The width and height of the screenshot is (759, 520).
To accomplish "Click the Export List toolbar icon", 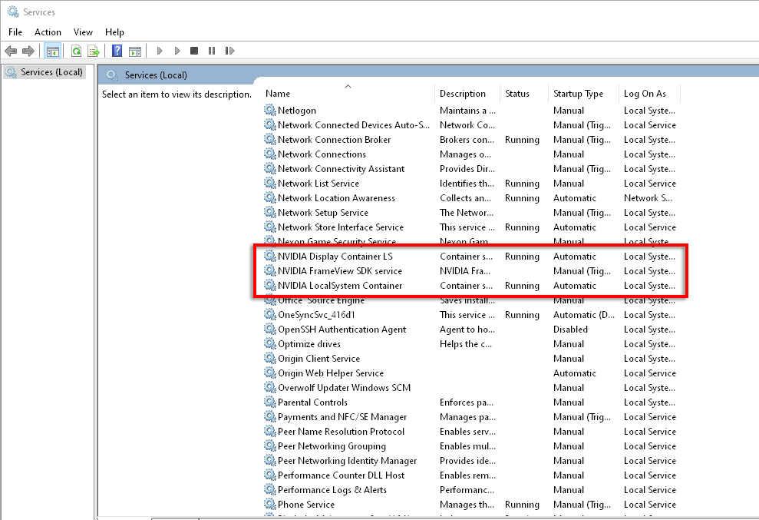I will (94, 51).
